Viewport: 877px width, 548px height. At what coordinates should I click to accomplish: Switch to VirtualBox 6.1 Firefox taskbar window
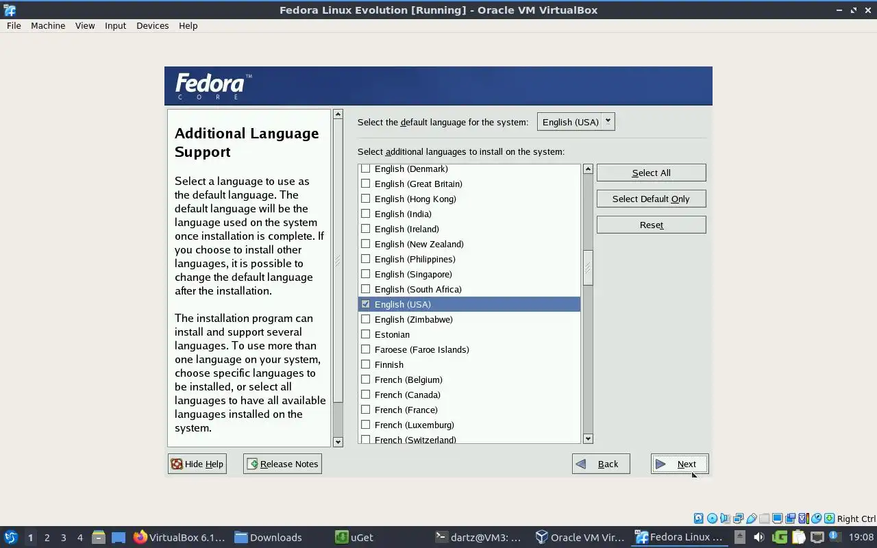[180, 537]
